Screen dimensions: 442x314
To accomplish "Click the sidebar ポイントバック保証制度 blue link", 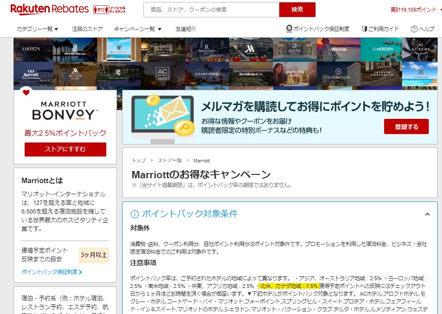I will tap(51, 272).
